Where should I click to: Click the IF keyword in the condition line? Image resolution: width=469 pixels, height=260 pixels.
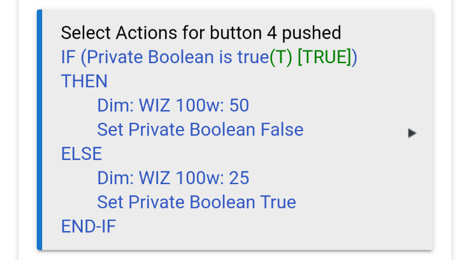click(69, 57)
